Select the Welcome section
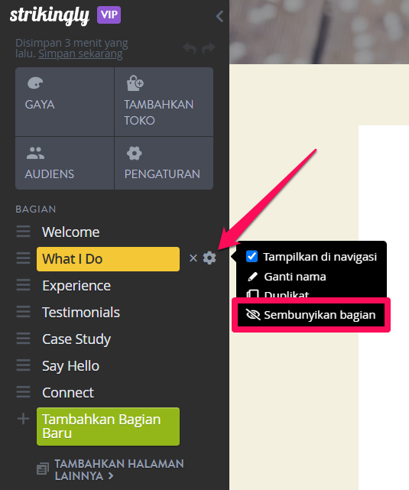The image size is (409, 490). [70, 232]
